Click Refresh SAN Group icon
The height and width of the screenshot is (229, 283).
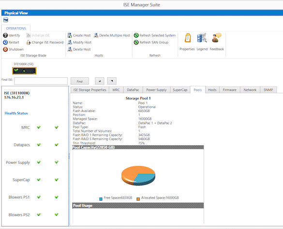136,43
